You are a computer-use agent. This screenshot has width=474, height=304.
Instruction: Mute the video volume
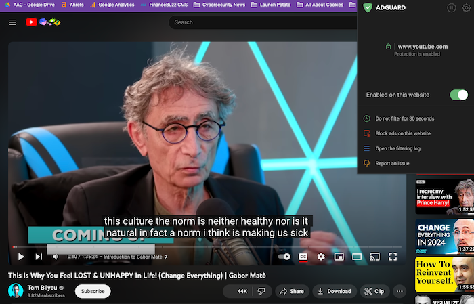56,257
